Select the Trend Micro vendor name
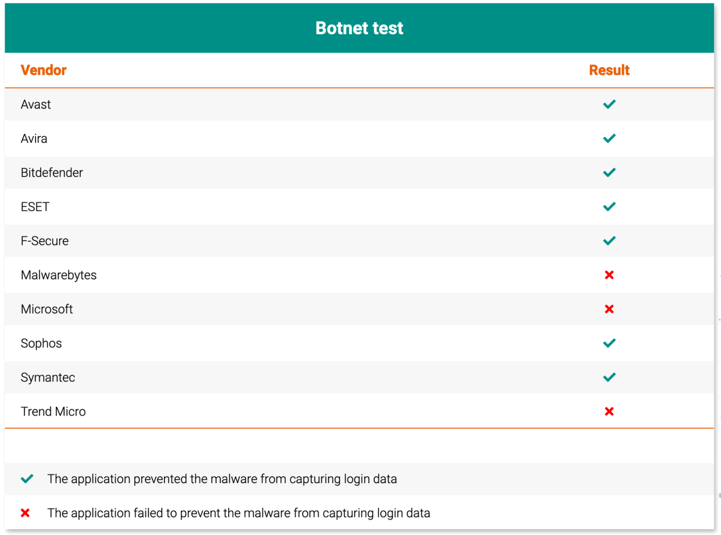The width and height of the screenshot is (721, 535). tap(53, 412)
